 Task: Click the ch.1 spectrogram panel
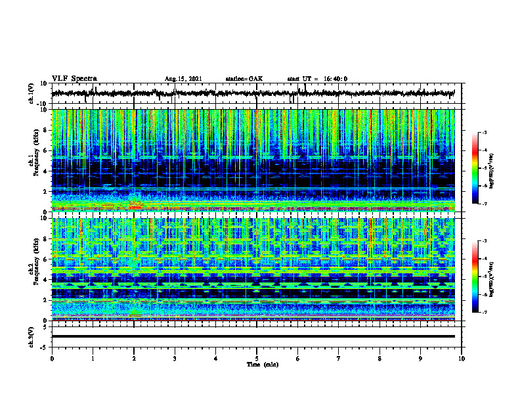253,160
